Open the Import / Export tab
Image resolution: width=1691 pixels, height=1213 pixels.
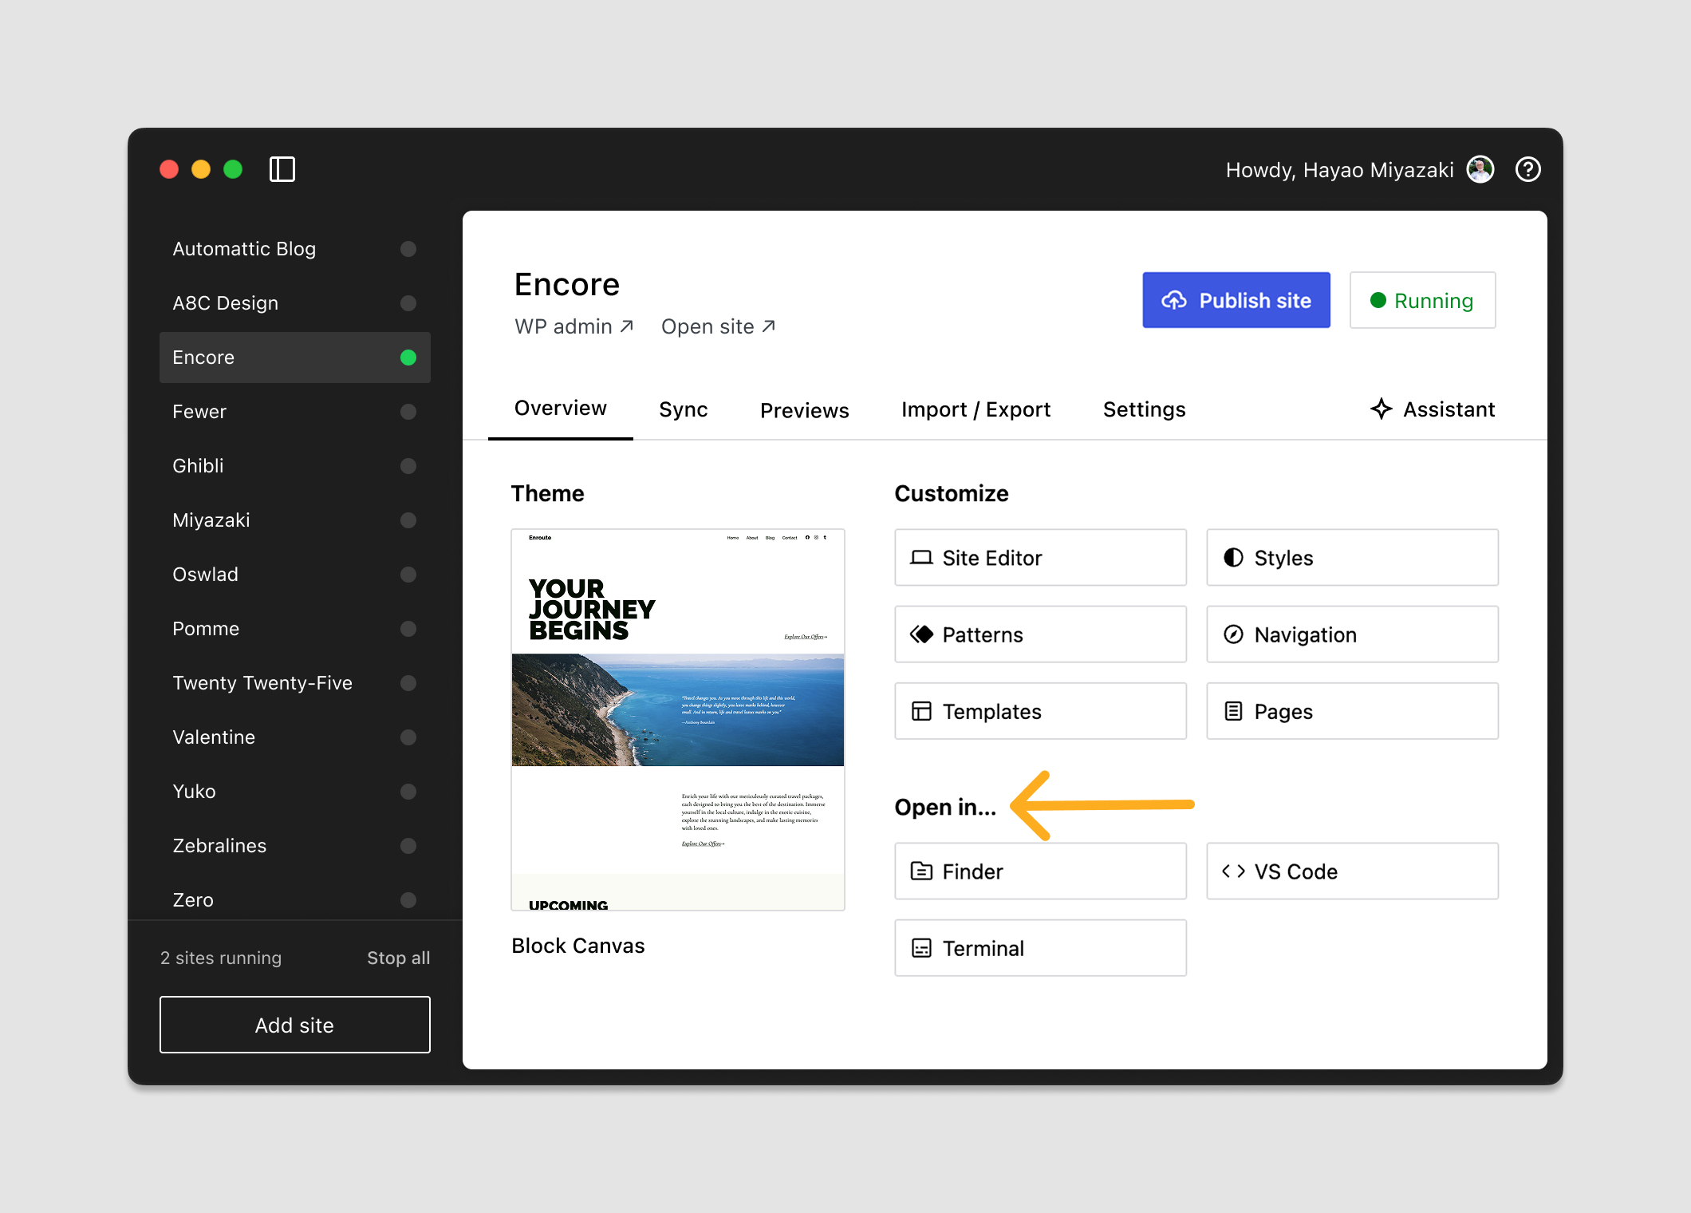point(976,409)
